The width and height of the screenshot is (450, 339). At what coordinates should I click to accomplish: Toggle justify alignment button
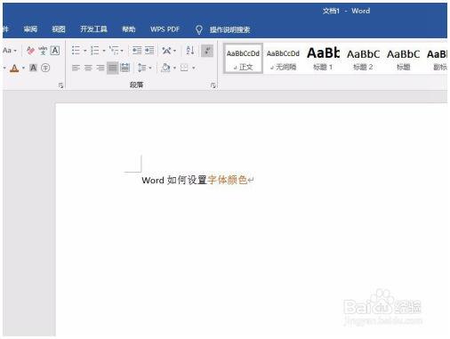(113, 68)
